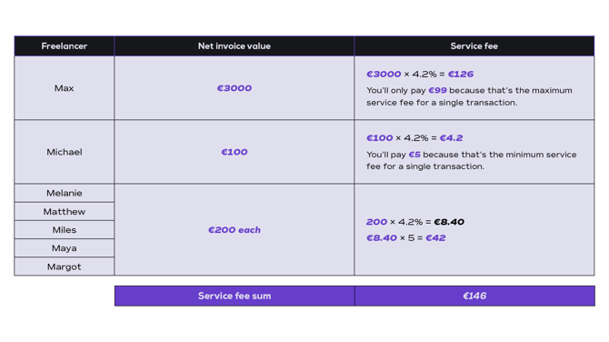Select the Margot row cell
This screenshot has width=609, height=342.
click(65, 267)
